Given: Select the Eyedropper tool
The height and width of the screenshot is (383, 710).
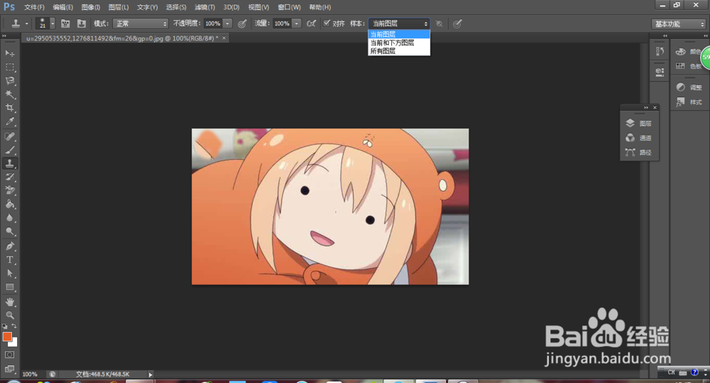Looking at the screenshot, I should coord(9,122).
